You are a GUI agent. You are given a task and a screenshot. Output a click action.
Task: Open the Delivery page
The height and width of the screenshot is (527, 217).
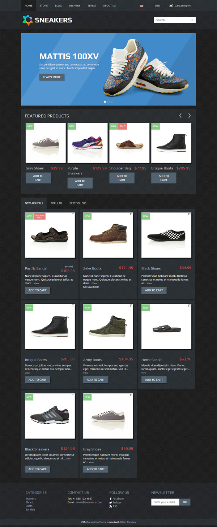[x=75, y=6]
